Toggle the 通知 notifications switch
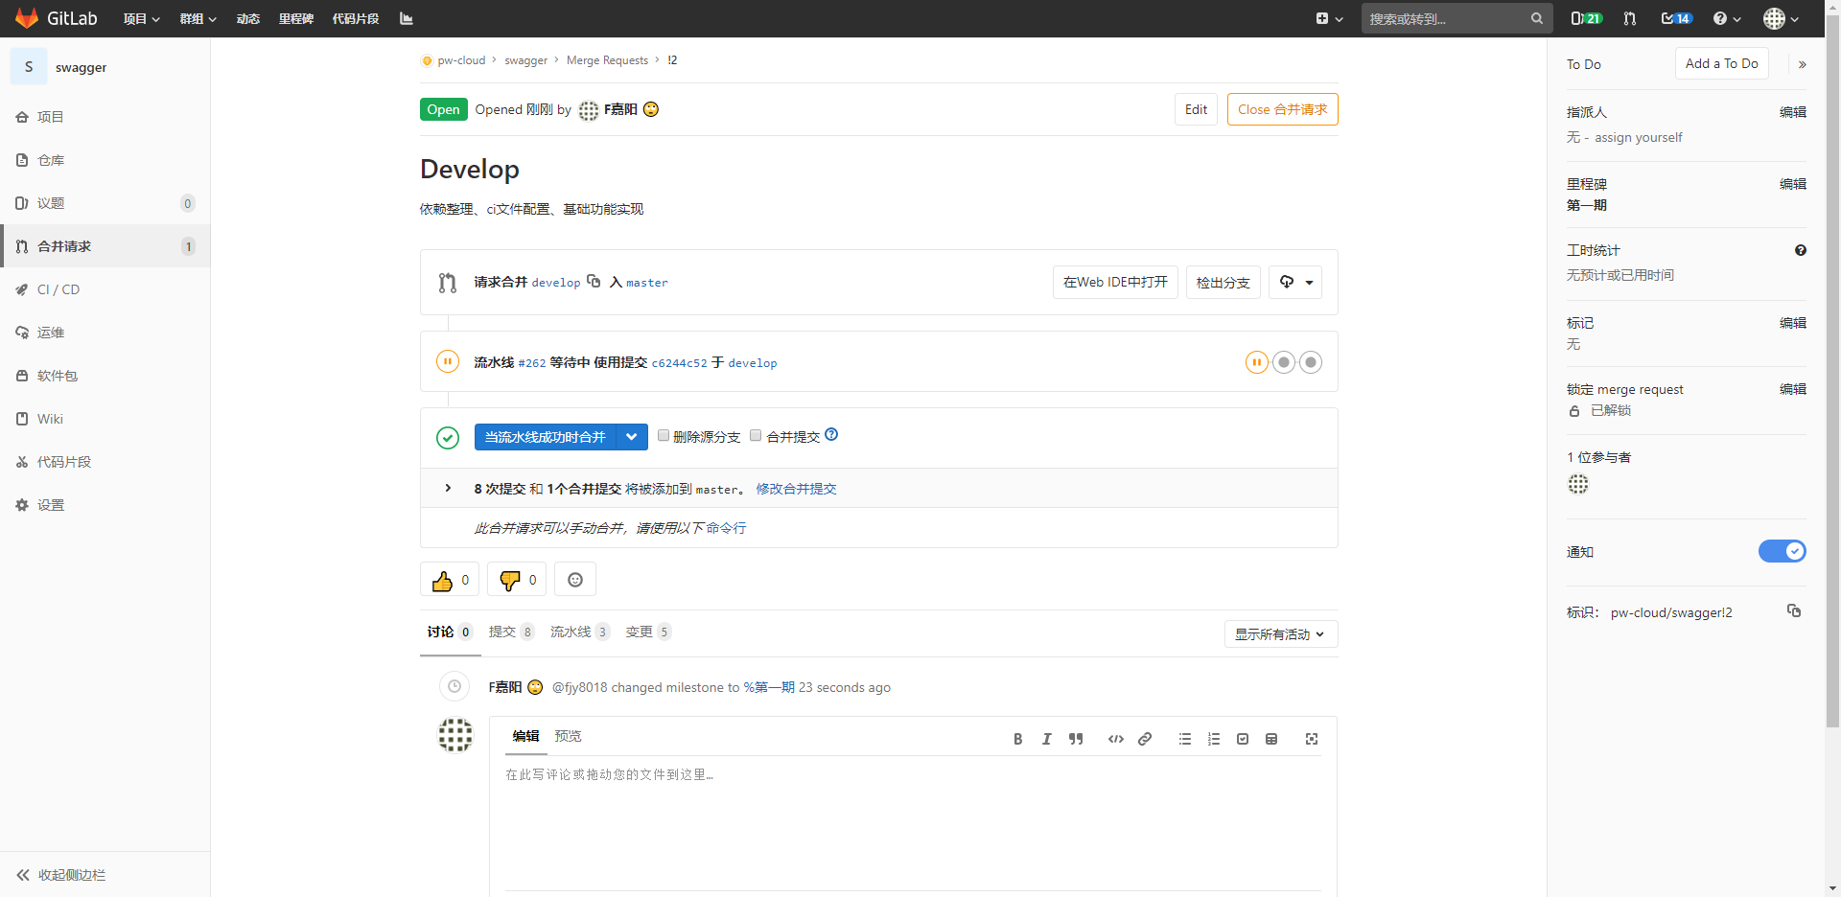The image size is (1841, 897). tap(1782, 551)
